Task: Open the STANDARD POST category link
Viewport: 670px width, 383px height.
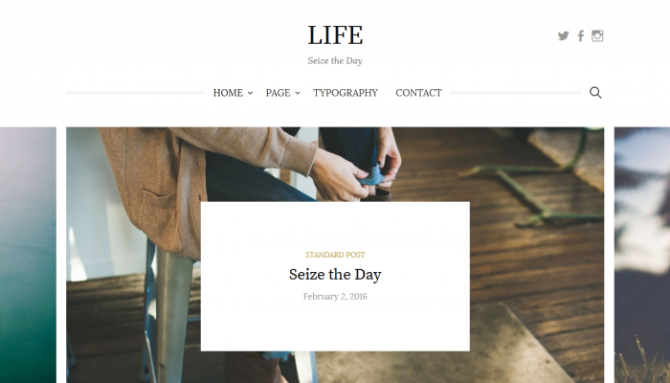Action: click(x=335, y=255)
